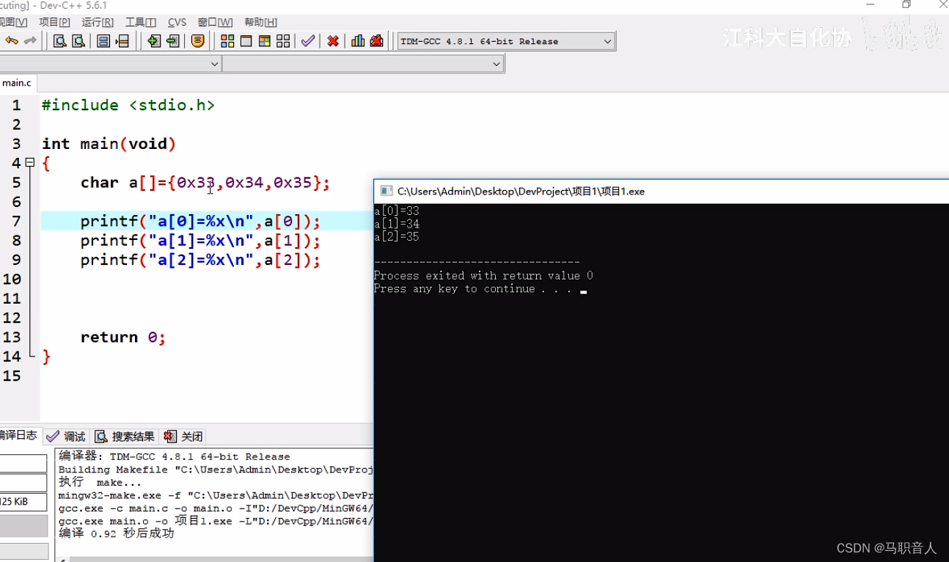This screenshot has width=949, height=562.
Task: Open profile analysis bar chart icon
Action: tap(358, 41)
